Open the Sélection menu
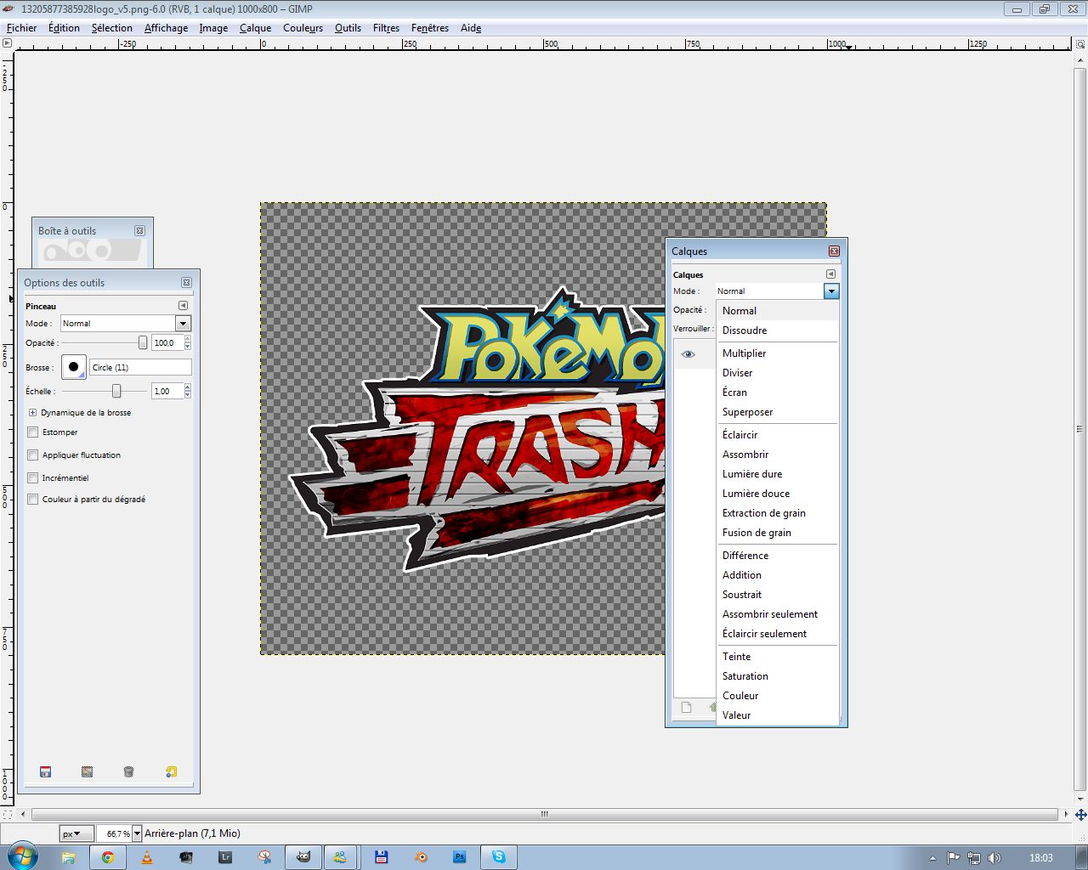 click(112, 28)
